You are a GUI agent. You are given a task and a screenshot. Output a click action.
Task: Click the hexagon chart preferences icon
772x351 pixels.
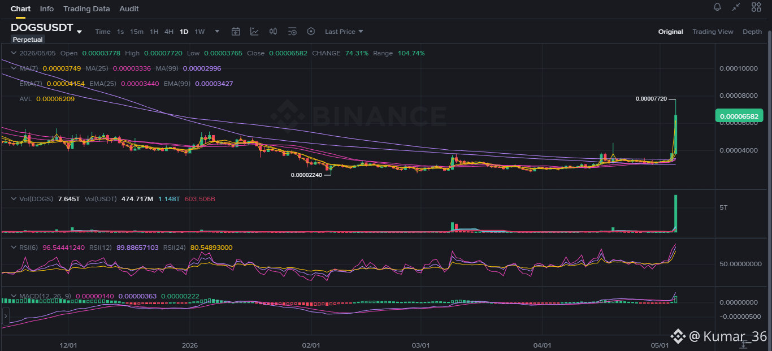pyautogui.click(x=311, y=32)
